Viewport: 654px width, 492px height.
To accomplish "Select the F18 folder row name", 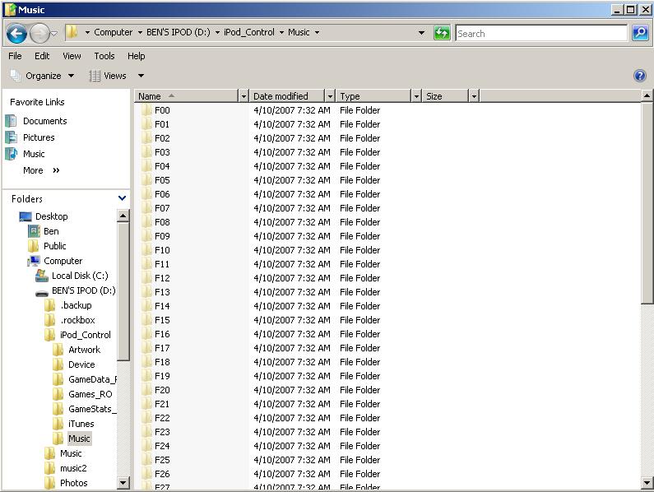I will pos(162,362).
